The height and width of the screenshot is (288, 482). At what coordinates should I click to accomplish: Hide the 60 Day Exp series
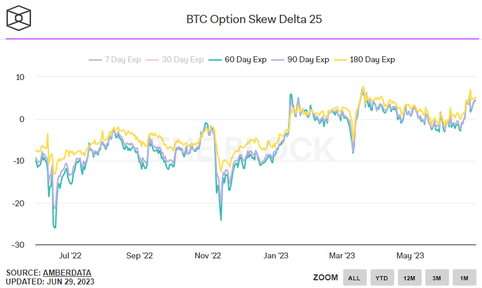(x=237, y=60)
